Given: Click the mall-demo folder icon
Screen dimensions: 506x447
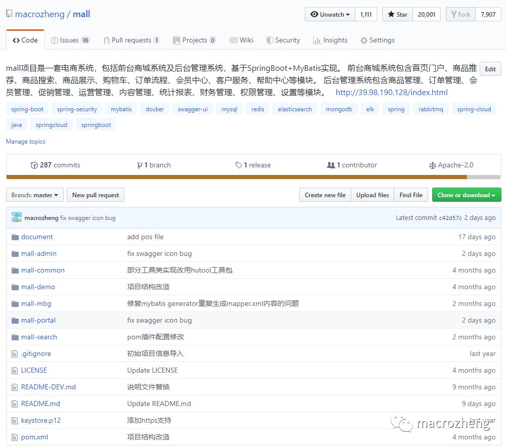Looking at the screenshot, I should click(15, 287).
